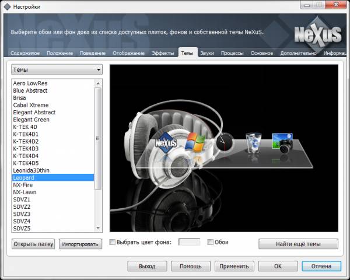Click the Windows logo icon in preview dock

(195, 142)
